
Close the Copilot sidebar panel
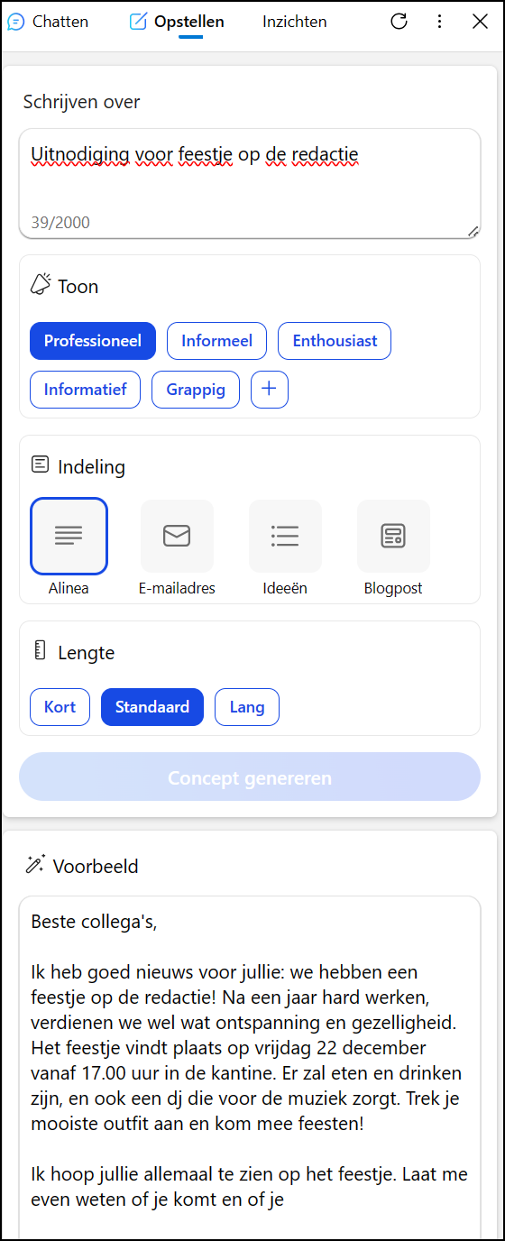pyautogui.click(x=480, y=22)
